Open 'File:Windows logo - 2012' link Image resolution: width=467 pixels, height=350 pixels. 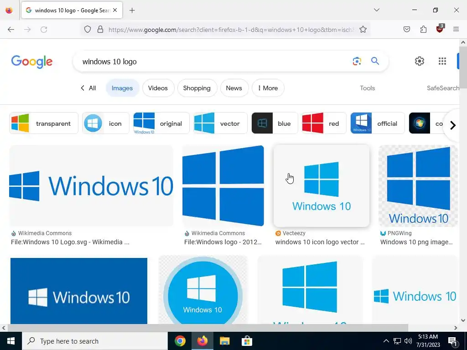[223, 242]
